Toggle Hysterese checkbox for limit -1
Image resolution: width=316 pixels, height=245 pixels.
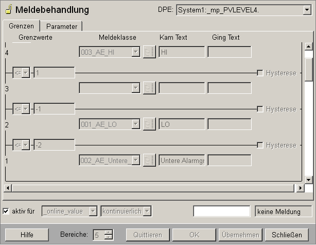click(x=260, y=109)
